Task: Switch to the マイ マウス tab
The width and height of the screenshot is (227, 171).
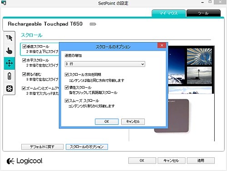Action: [x=168, y=13]
